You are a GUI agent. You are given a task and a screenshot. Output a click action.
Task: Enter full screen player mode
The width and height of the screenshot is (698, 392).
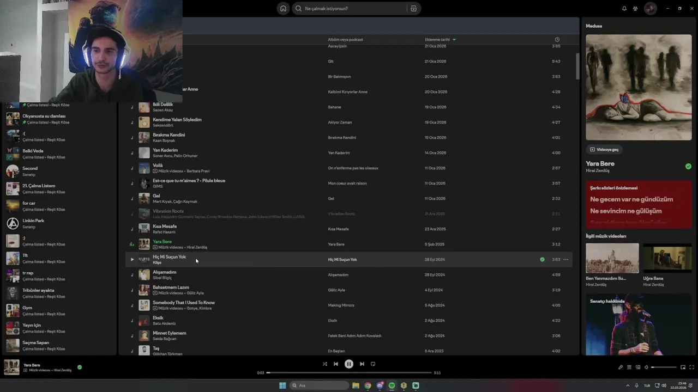[691, 367]
